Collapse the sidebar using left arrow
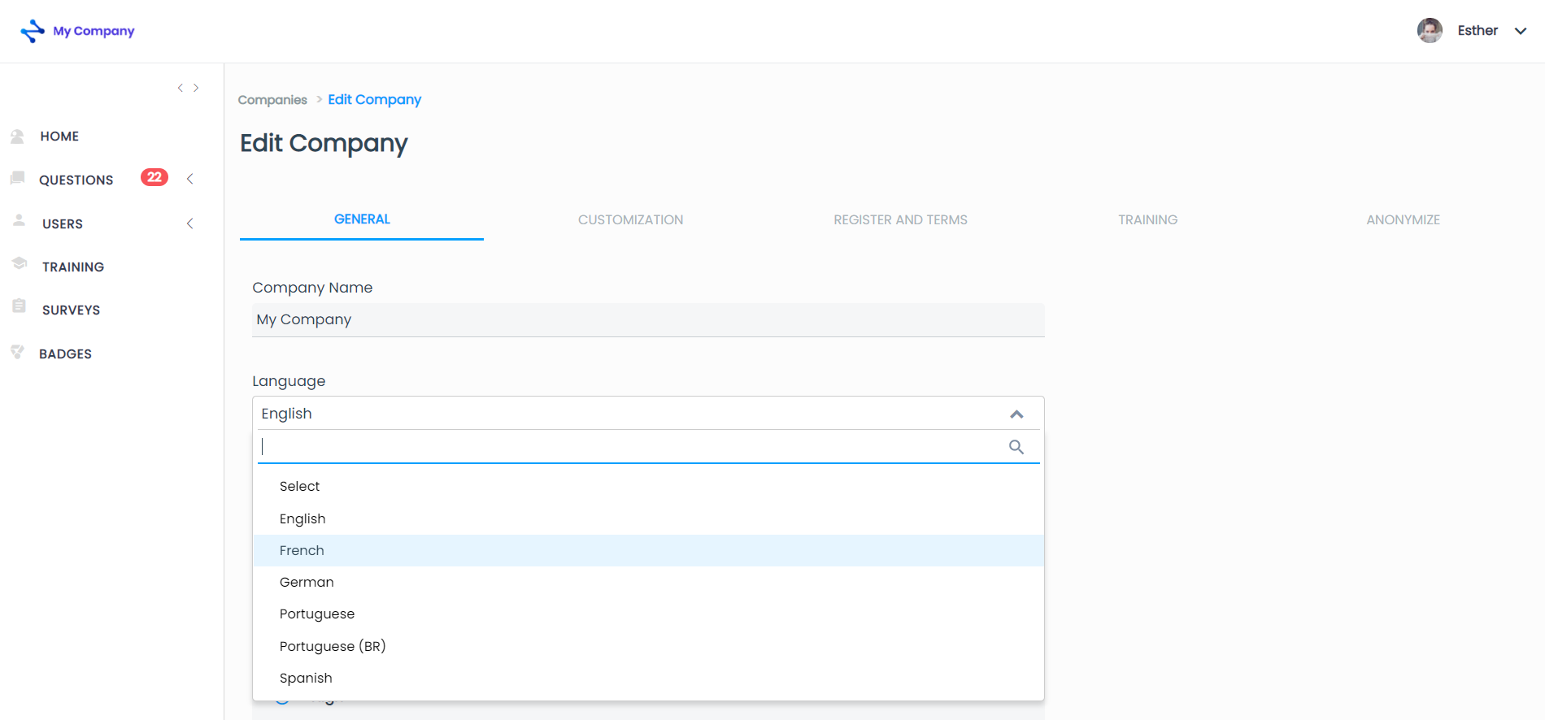This screenshot has width=1545, height=720. coord(181,88)
